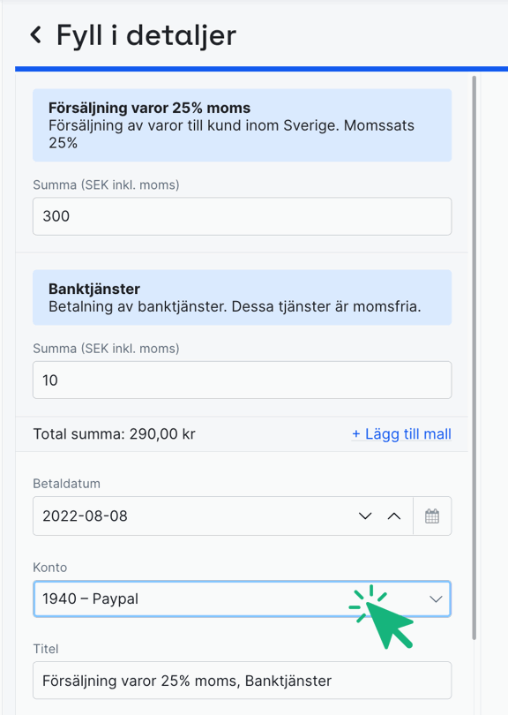Click the chevron on the Konto dropdown

pos(436,598)
